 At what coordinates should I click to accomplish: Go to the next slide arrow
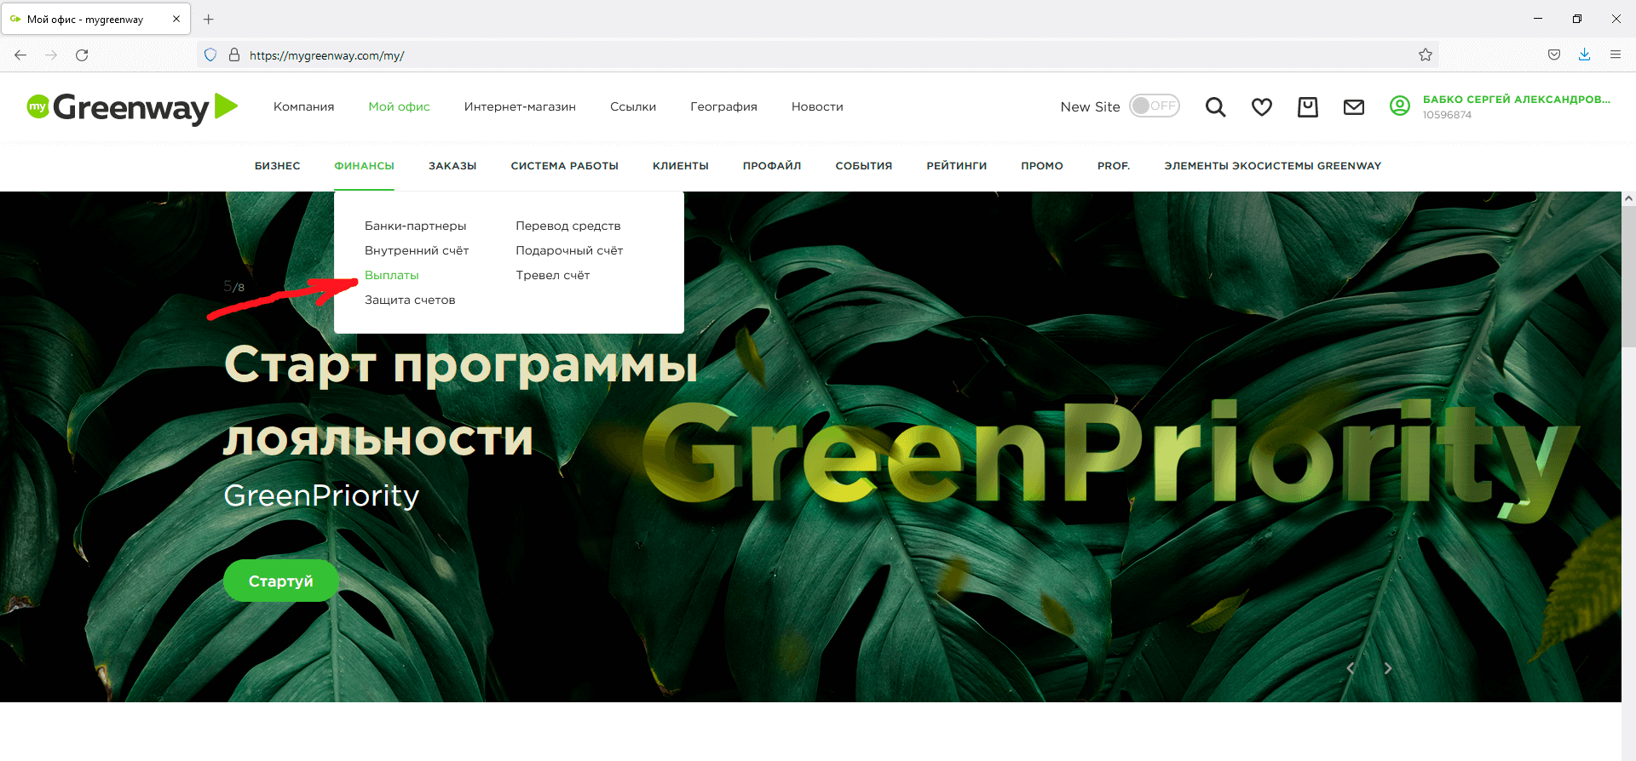(x=1387, y=668)
